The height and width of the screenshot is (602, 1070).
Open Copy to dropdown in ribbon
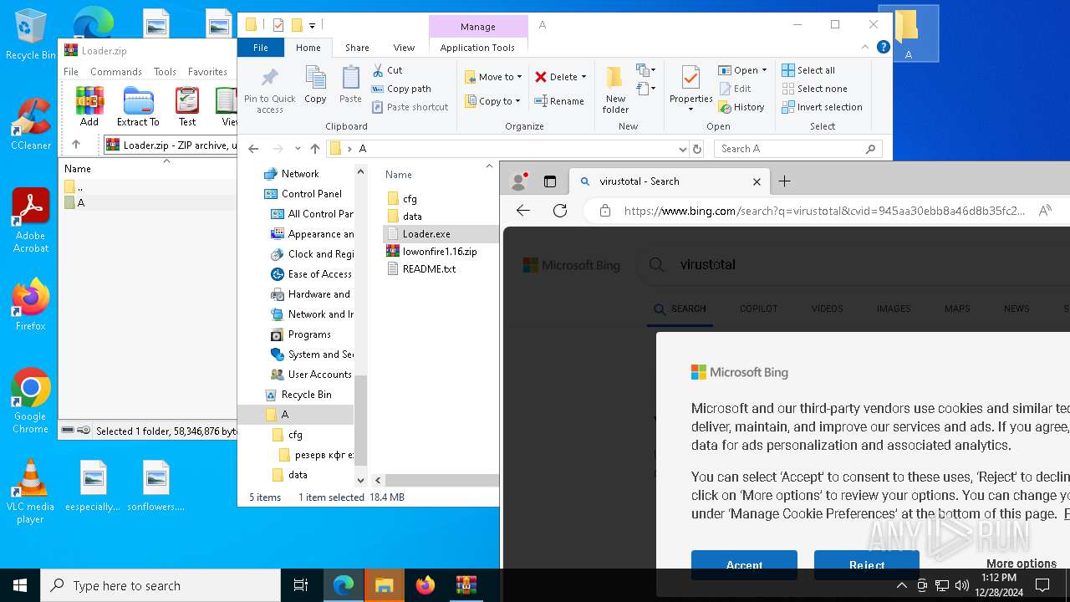point(492,101)
